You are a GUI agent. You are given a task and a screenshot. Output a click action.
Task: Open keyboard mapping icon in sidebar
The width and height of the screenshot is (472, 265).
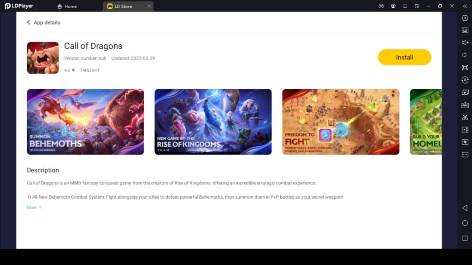click(x=465, y=30)
